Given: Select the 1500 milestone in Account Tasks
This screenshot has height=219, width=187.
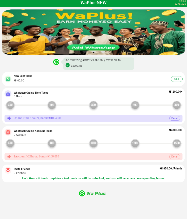Looking at the screenshot, I should (x=177, y=143).
